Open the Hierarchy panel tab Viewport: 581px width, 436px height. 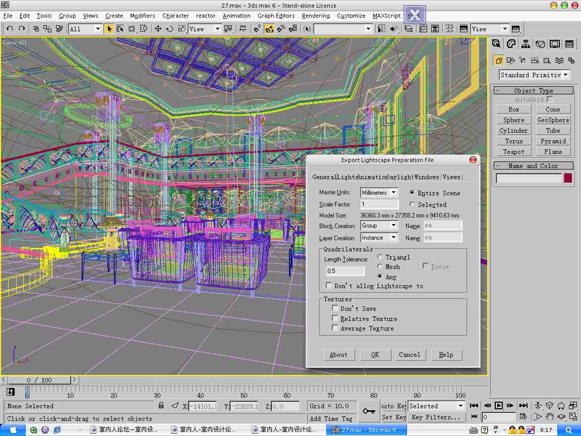click(x=526, y=44)
